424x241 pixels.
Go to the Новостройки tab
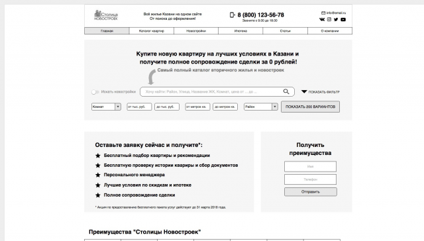pyautogui.click(x=196, y=31)
